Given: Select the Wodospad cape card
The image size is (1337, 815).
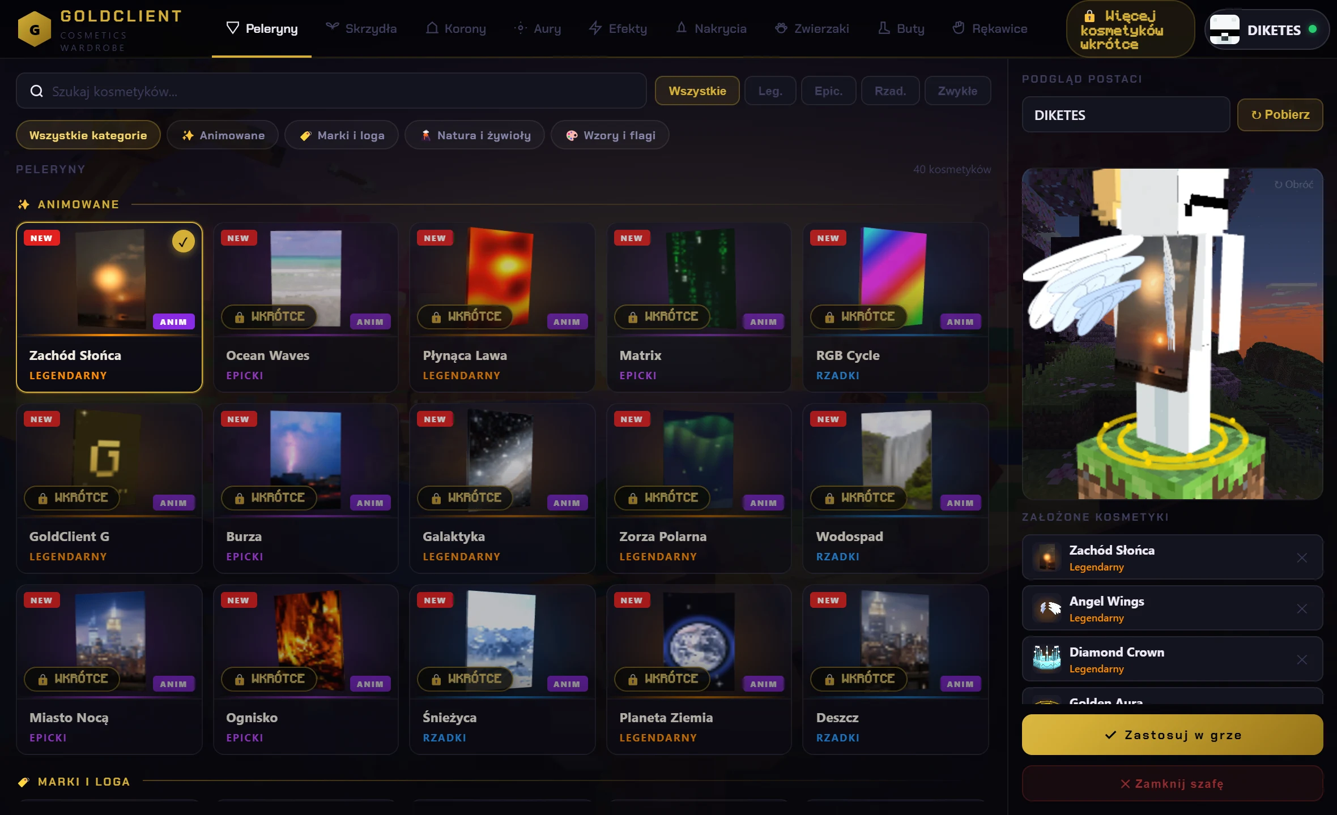Looking at the screenshot, I should pos(896,488).
